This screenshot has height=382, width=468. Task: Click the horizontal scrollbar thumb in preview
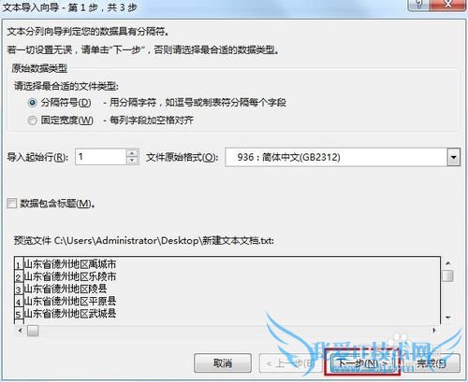click(x=33, y=331)
